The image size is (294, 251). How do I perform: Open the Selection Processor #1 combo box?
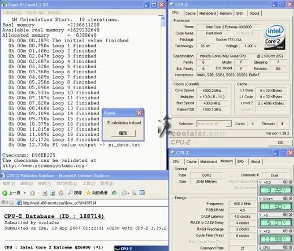point(214,124)
